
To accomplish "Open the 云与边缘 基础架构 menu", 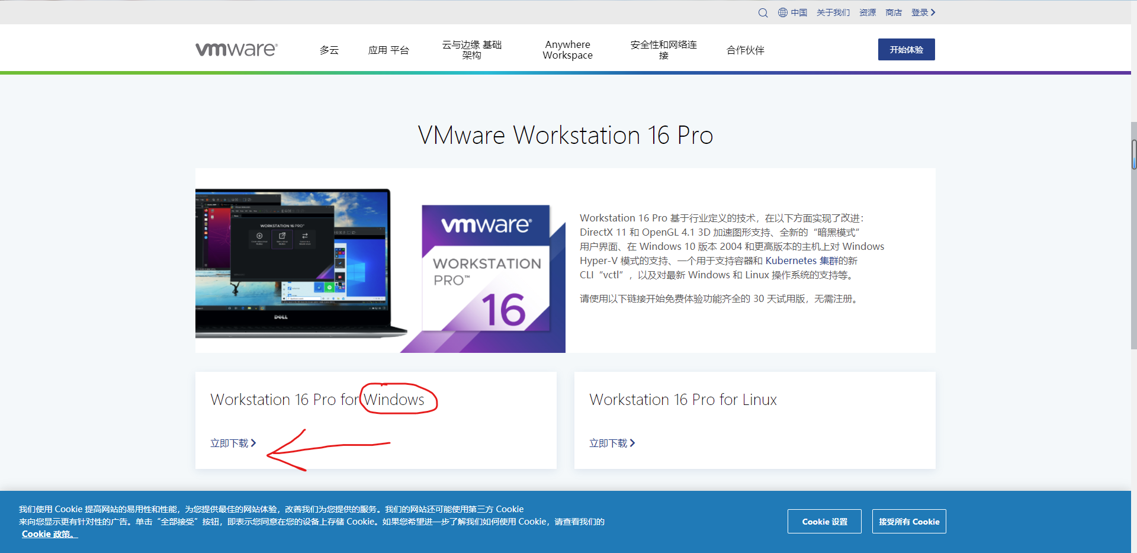I will click(472, 50).
